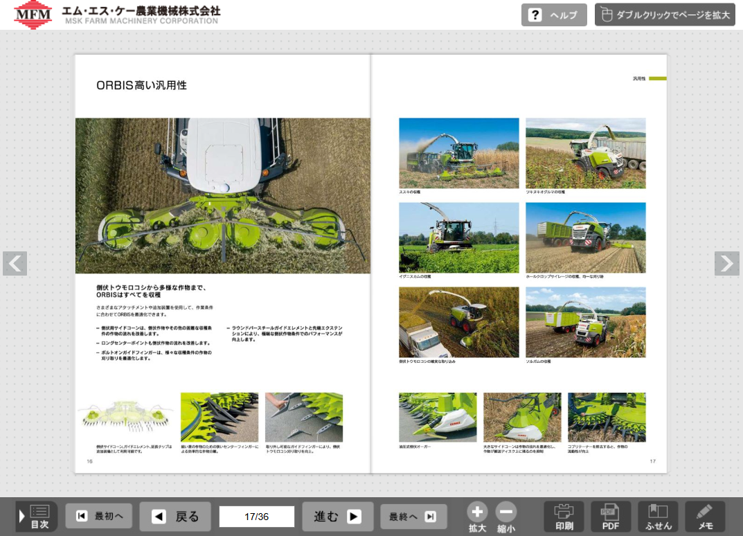Click the page number 17 at bottom right

[x=652, y=461]
